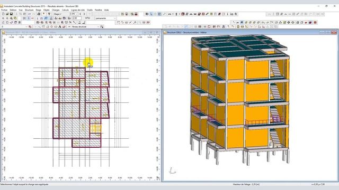Click the red icon beside the layer dropdown
This screenshot has height=190, width=339.
click(30, 27)
